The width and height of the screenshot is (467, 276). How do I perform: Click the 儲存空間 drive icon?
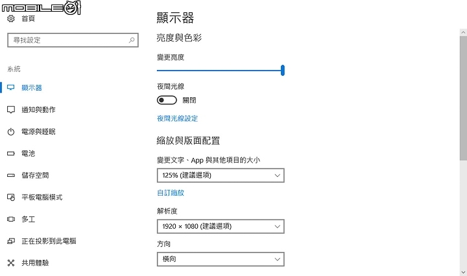pyautogui.click(x=11, y=176)
